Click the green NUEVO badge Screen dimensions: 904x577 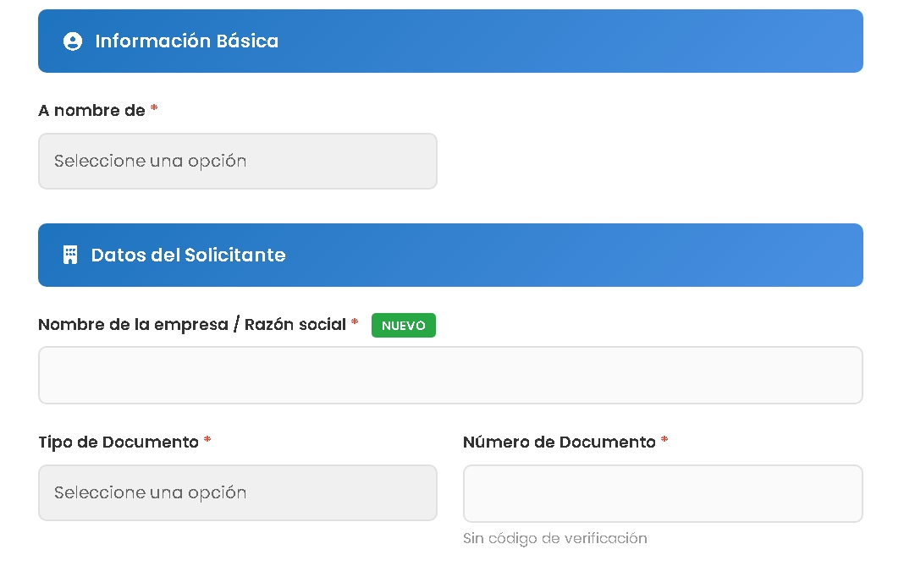point(403,326)
